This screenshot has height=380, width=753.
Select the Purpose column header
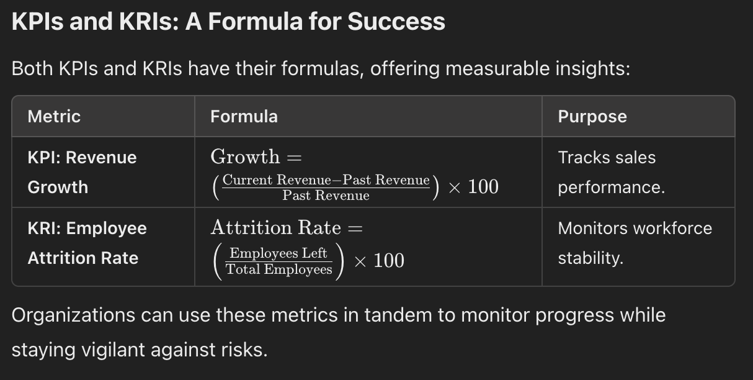point(592,117)
